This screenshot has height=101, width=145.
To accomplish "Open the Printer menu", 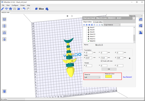I will [x=22, y=5].
